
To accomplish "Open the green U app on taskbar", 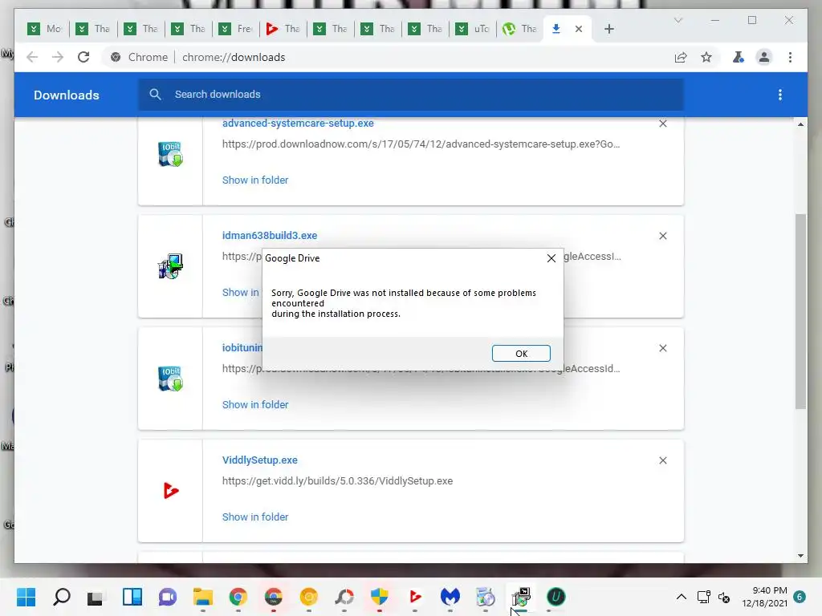I will (x=555, y=597).
